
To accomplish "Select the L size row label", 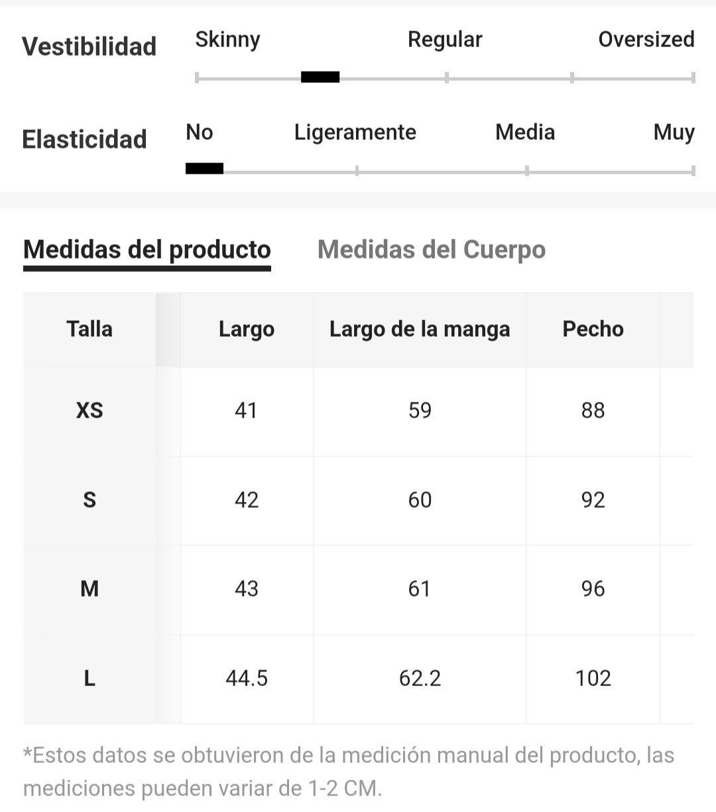I will pyautogui.click(x=89, y=678).
